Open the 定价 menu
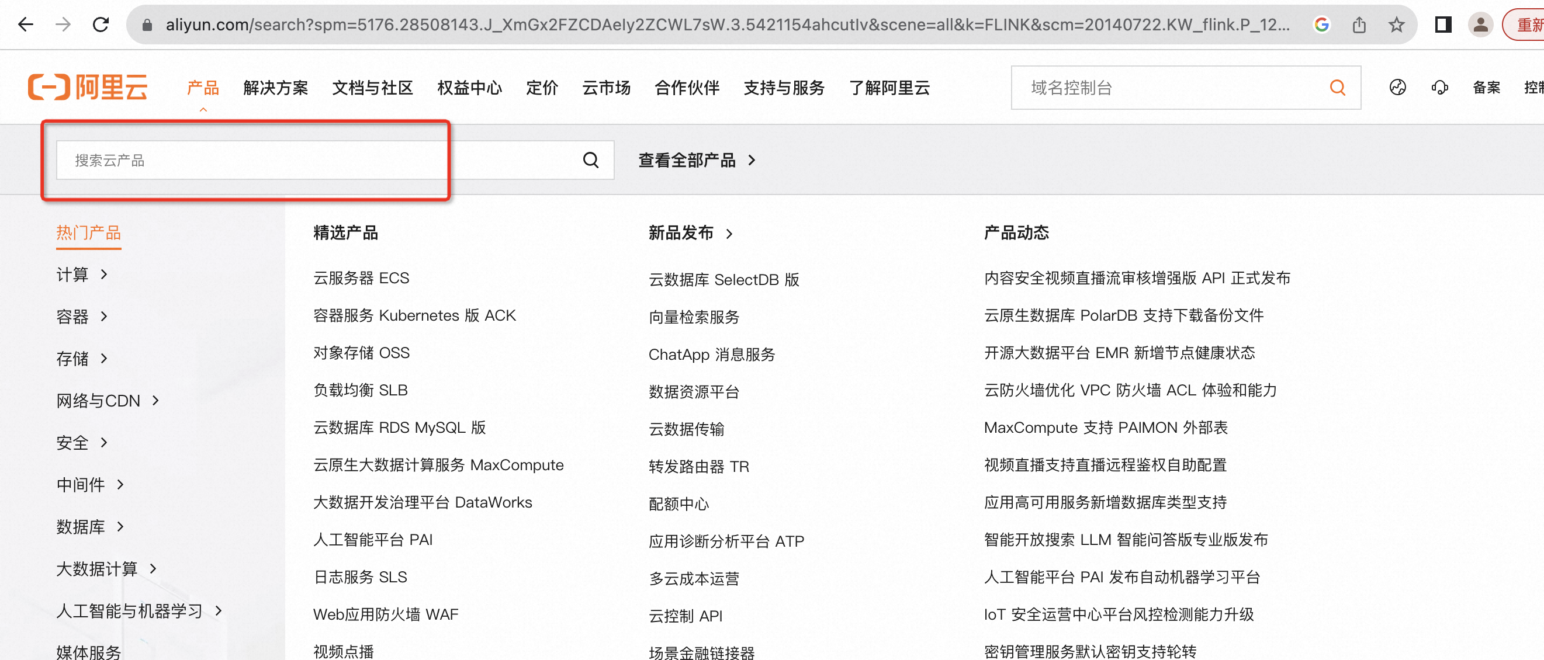Screen dimensions: 1544x660 pyautogui.click(x=542, y=88)
